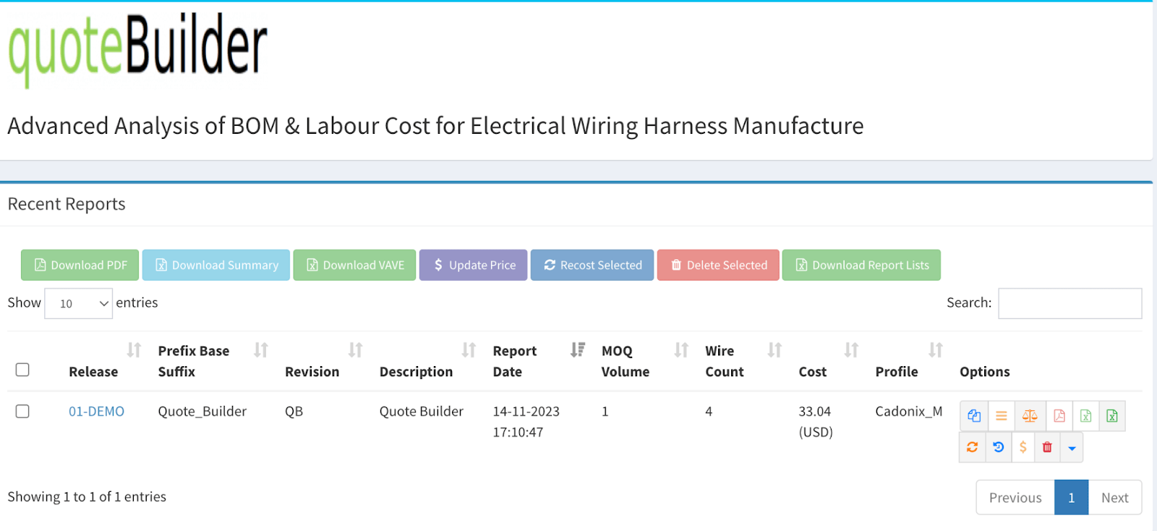This screenshot has height=531, width=1157.
Task: Click the blue history clock icon
Action: [x=998, y=447]
